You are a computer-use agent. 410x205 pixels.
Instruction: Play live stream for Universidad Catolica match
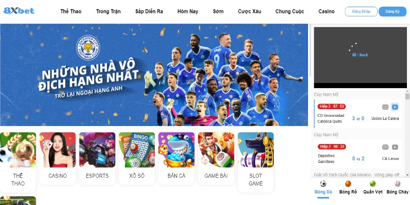coord(395,107)
